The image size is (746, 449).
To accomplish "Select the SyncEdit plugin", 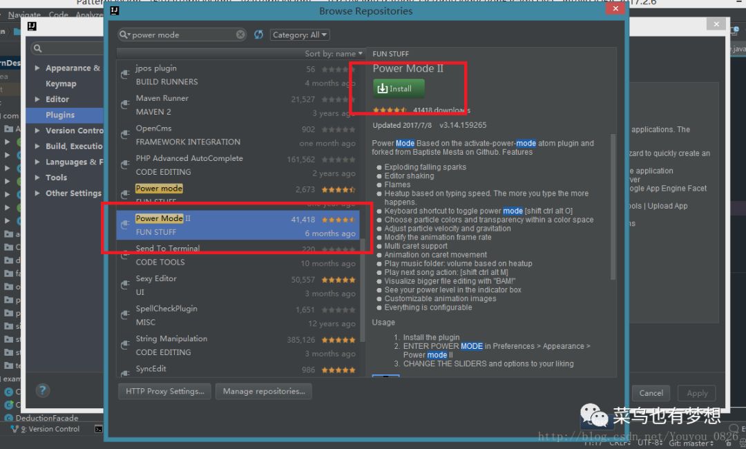I will click(x=238, y=369).
